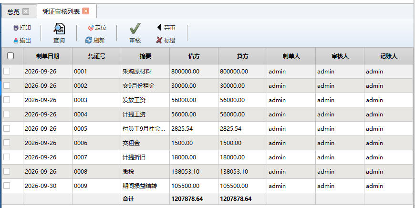Image resolution: width=415 pixels, height=208 pixels.
Task: Close the 凭证审核列表 tab with red X
Action: click(x=86, y=11)
